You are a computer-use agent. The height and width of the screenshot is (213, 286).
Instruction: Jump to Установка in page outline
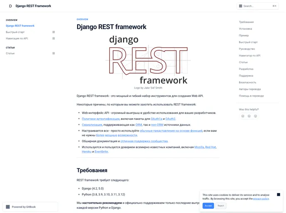point(245,29)
